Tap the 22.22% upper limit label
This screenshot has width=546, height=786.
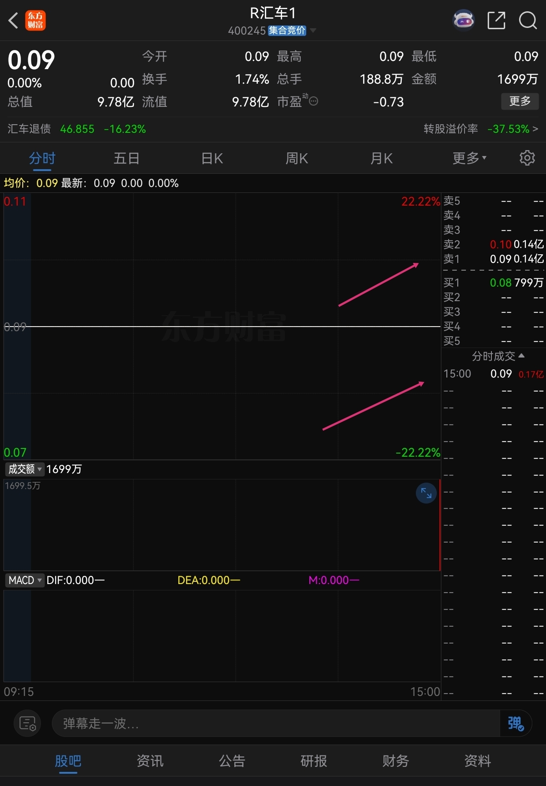tap(420, 201)
